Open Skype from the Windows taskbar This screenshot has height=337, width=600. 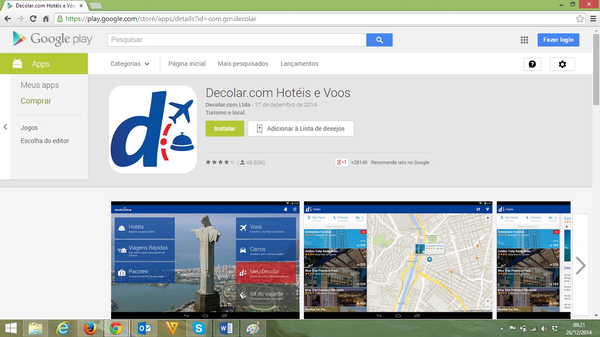199,328
